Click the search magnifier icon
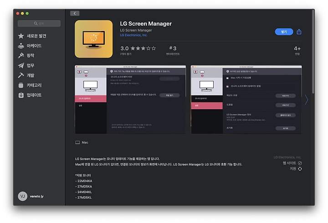Image resolution: width=328 pixels, height=223 pixels. click(x=36, y=23)
